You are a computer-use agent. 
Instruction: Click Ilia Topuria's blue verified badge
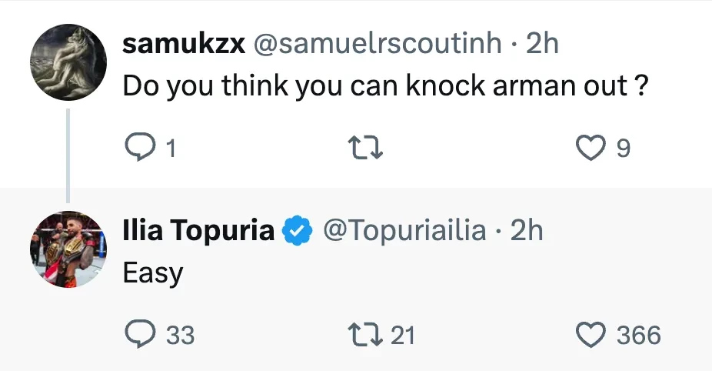click(298, 231)
